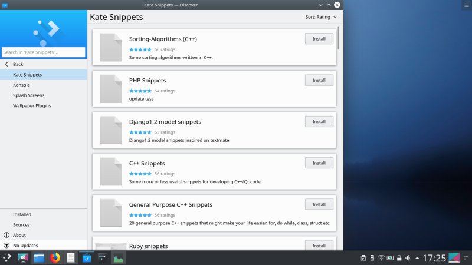Open Sorting-Algorithms (C++) title
472x265 pixels.
click(x=163, y=39)
